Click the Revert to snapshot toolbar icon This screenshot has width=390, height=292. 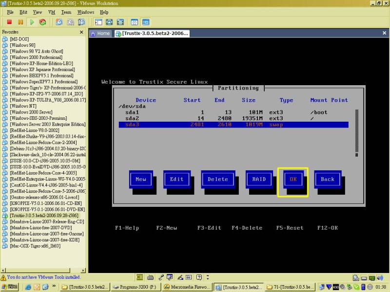tap(70, 22)
